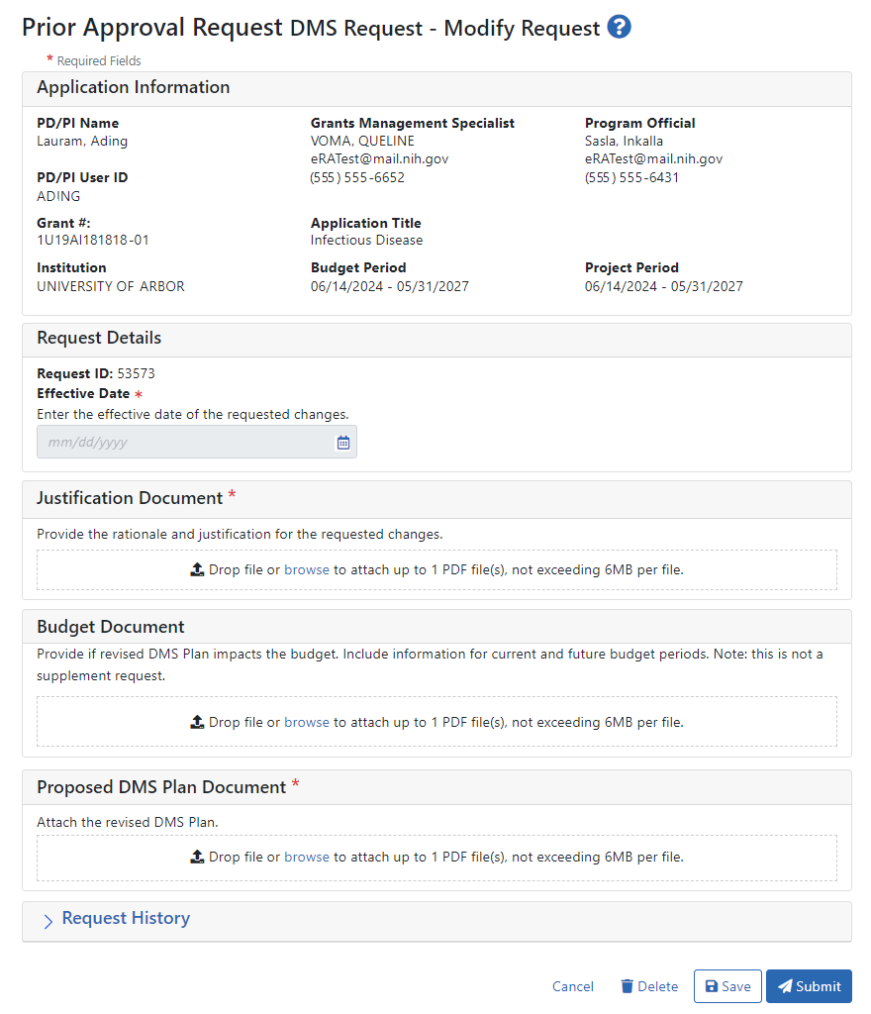Browse for a Budget Document file
871x1014 pixels.
pos(306,723)
